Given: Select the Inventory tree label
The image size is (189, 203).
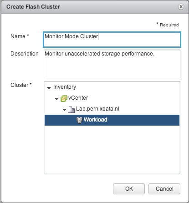Looking at the screenshot, I should pos(65,87).
